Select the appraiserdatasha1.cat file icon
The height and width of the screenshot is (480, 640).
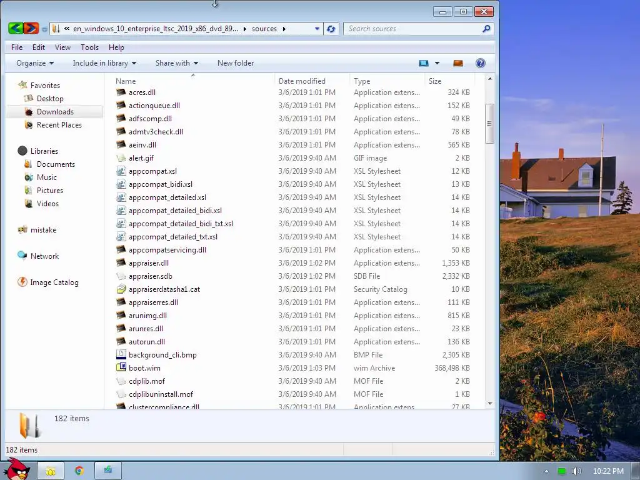coord(121,289)
